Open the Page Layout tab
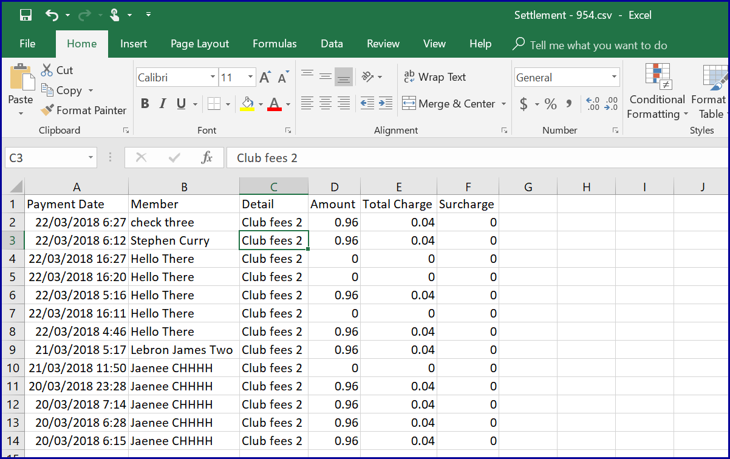Image resolution: width=730 pixels, height=459 pixels. click(200, 44)
